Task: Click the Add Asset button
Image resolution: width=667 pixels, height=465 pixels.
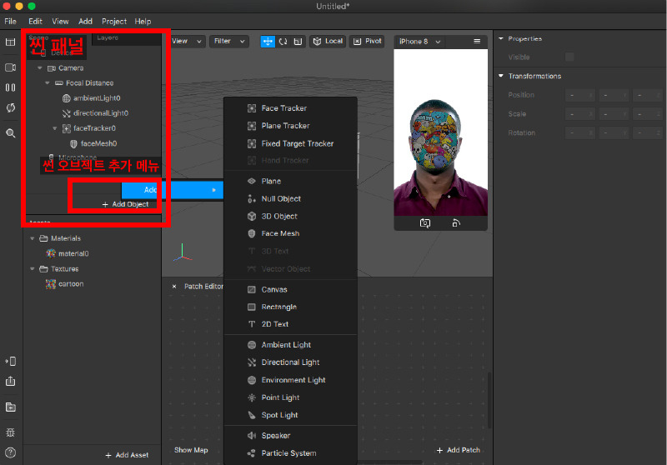Action: click(x=127, y=455)
